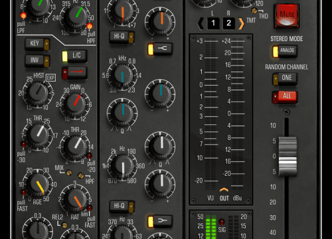Click the red arrow routing button
This screenshot has width=332, height=239.
74,72
